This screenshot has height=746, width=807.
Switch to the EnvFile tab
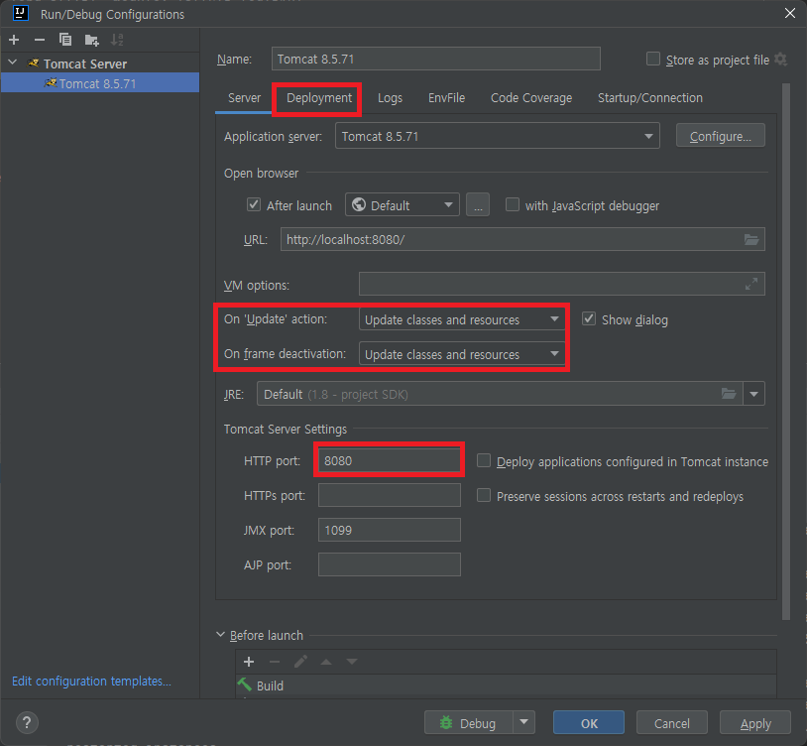(446, 98)
